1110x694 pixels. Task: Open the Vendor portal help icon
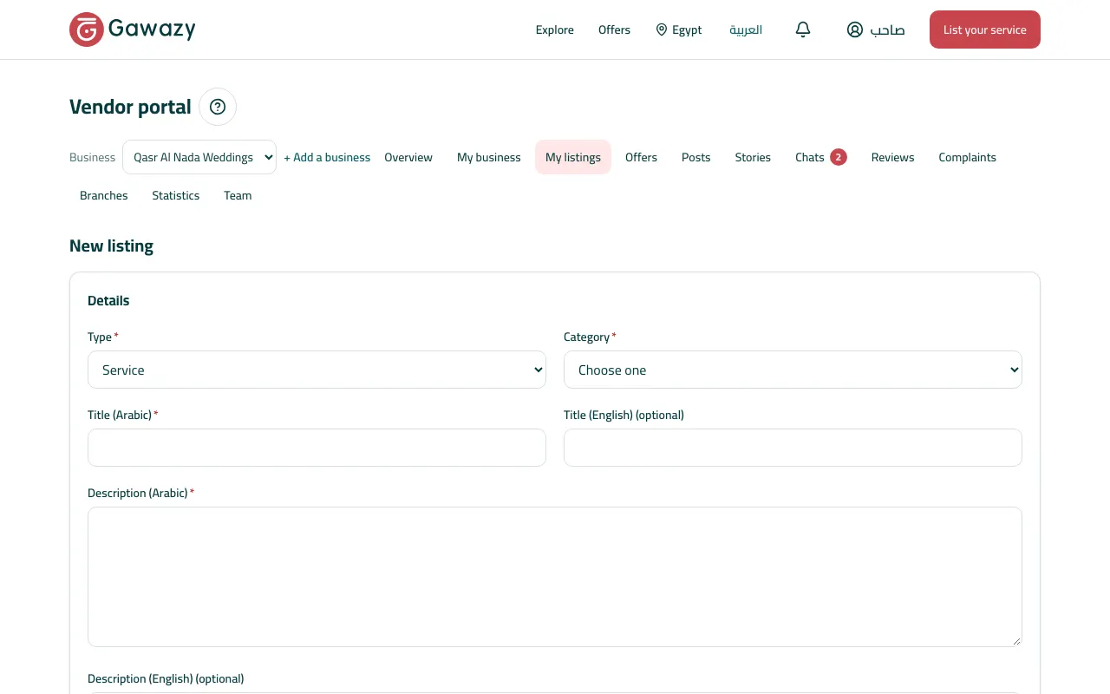(218, 107)
